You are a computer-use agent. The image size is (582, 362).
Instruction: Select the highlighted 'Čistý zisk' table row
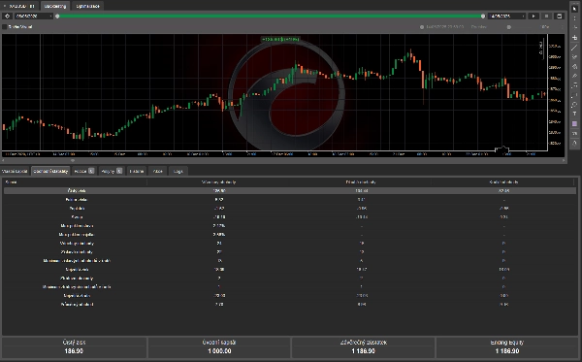point(290,190)
